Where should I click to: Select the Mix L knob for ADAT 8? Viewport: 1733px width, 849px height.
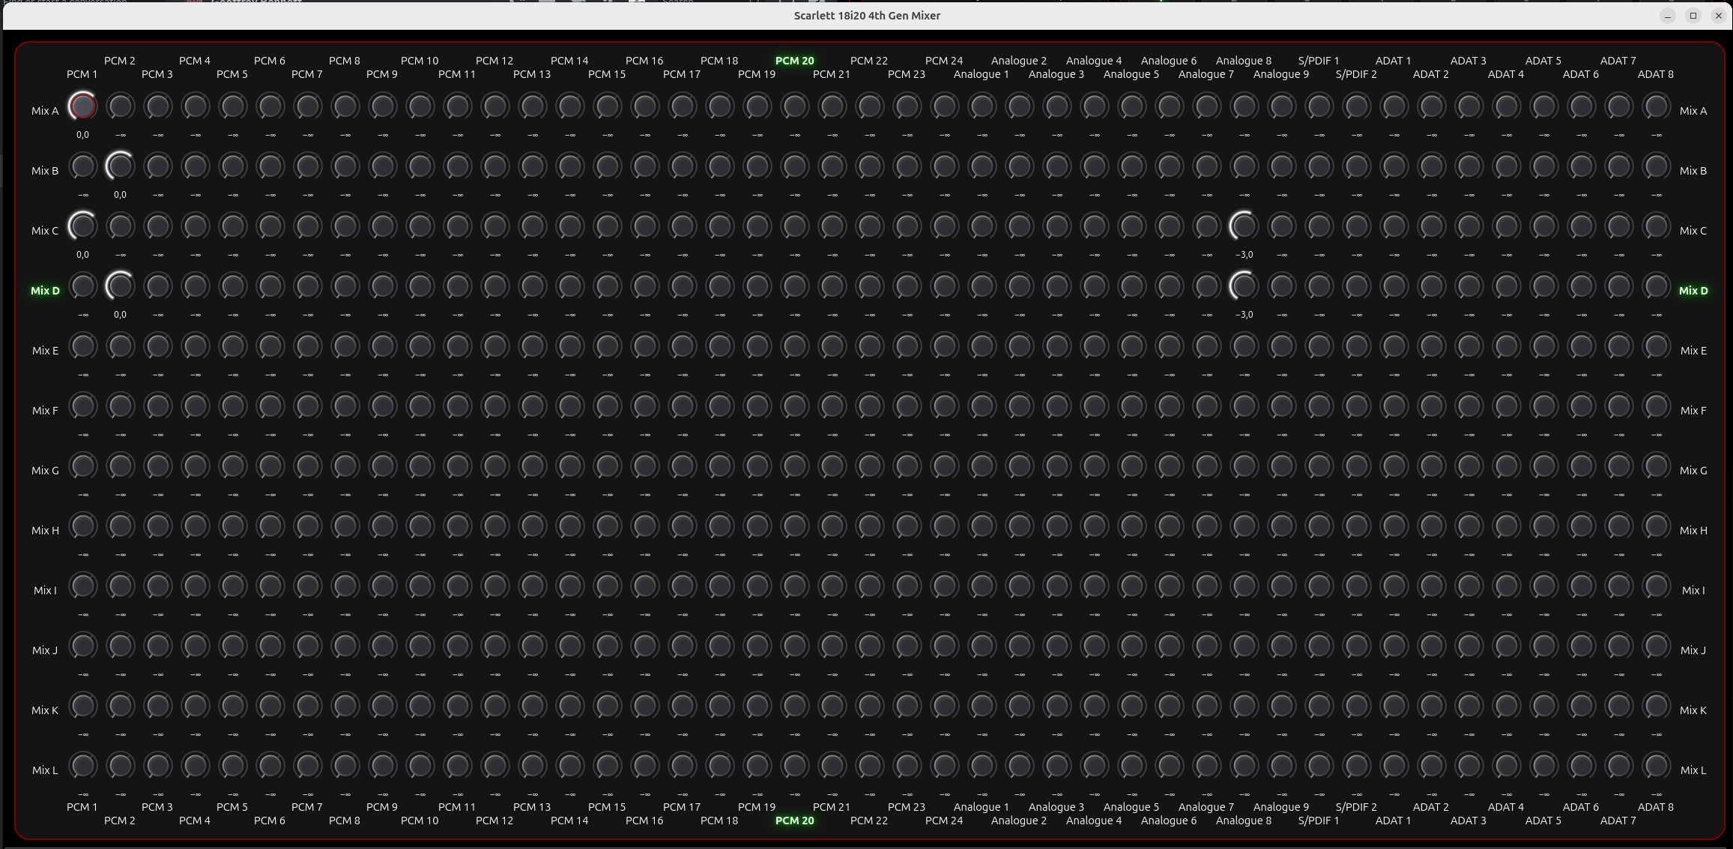(1656, 766)
